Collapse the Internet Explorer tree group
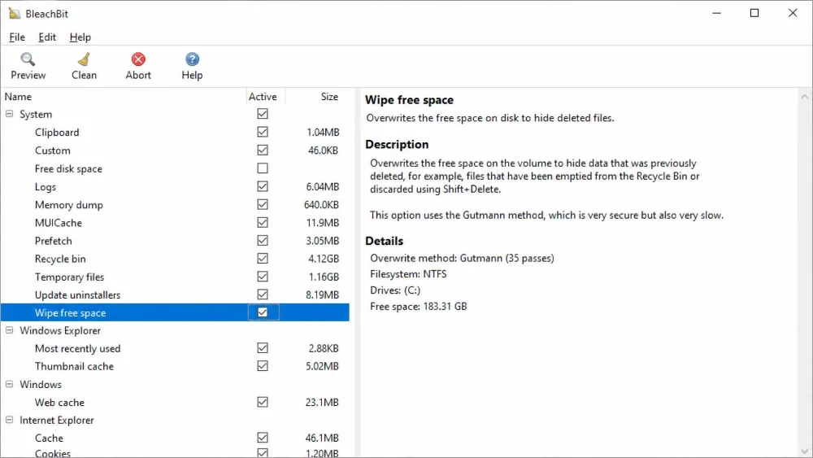 coord(9,420)
